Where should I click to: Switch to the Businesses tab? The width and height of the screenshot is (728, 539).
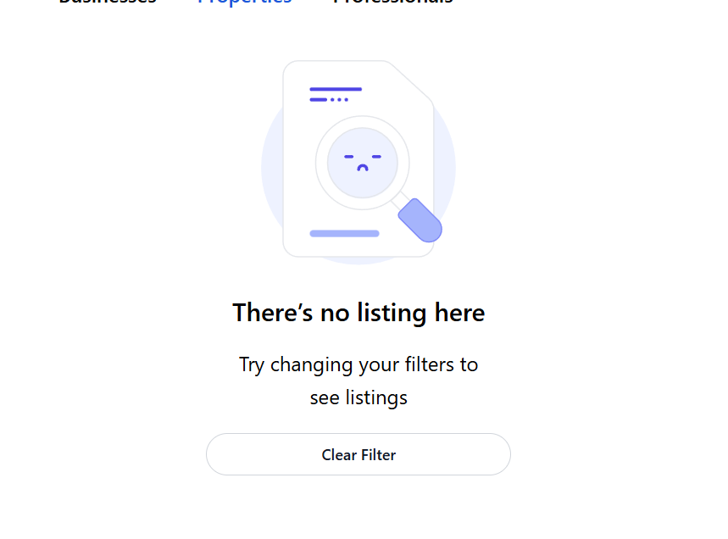[x=107, y=3]
